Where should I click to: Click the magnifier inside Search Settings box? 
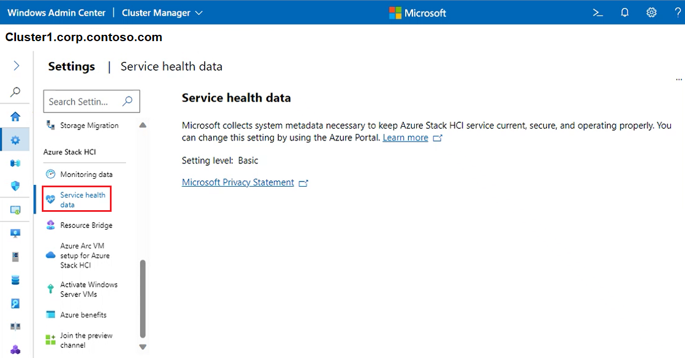tap(127, 101)
